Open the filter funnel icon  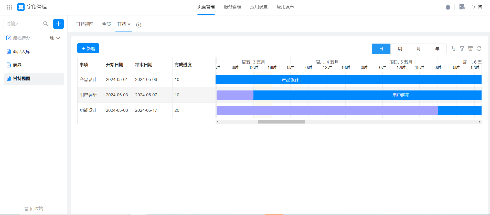462,49
